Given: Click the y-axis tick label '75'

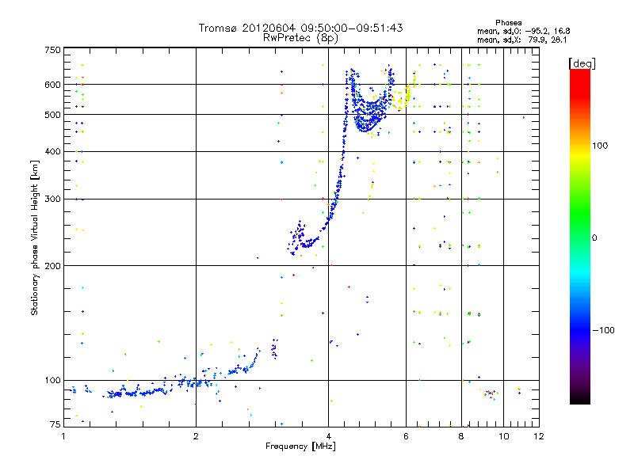Looking at the screenshot, I should pos(55,424).
